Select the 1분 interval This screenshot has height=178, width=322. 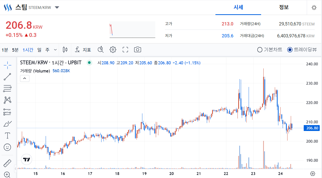(x=5, y=50)
